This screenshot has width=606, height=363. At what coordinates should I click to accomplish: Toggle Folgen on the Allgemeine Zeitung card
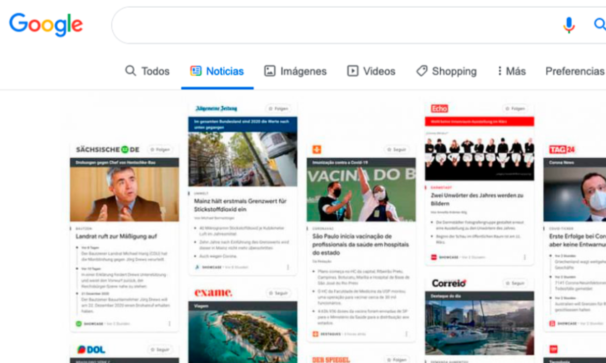278,109
